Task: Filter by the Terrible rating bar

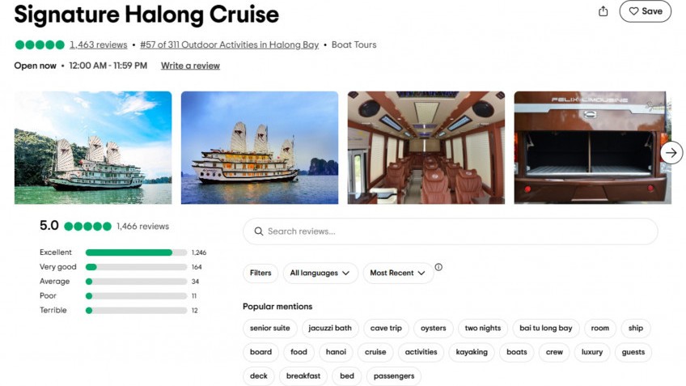Action: [136, 311]
